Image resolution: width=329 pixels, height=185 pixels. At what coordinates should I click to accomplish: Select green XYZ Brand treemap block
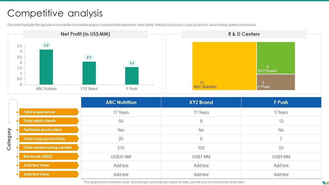pyautogui.click(x=276, y=58)
